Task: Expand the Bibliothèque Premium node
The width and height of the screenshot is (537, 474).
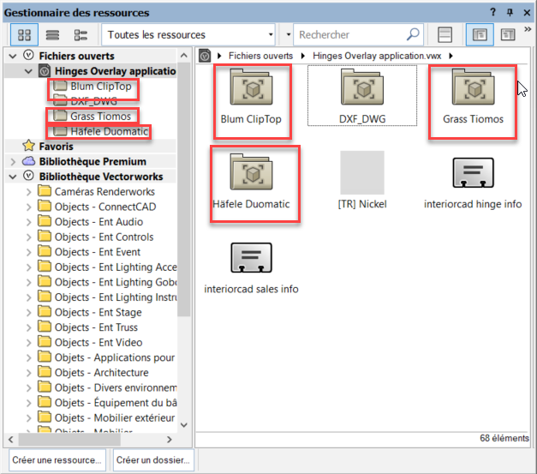Action: (x=13, y=161)
